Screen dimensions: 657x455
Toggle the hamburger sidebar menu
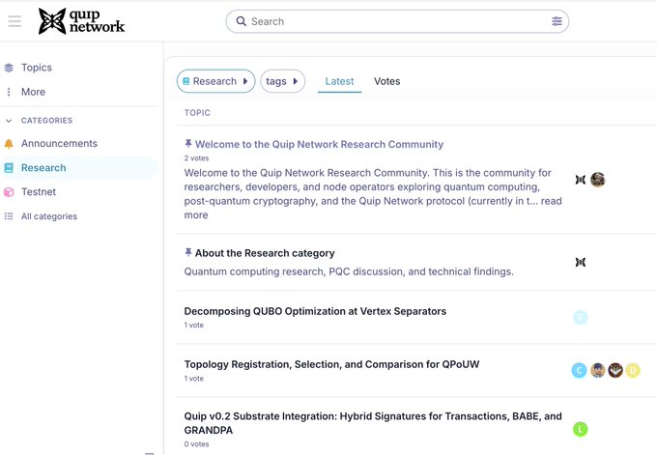[14, 21]
